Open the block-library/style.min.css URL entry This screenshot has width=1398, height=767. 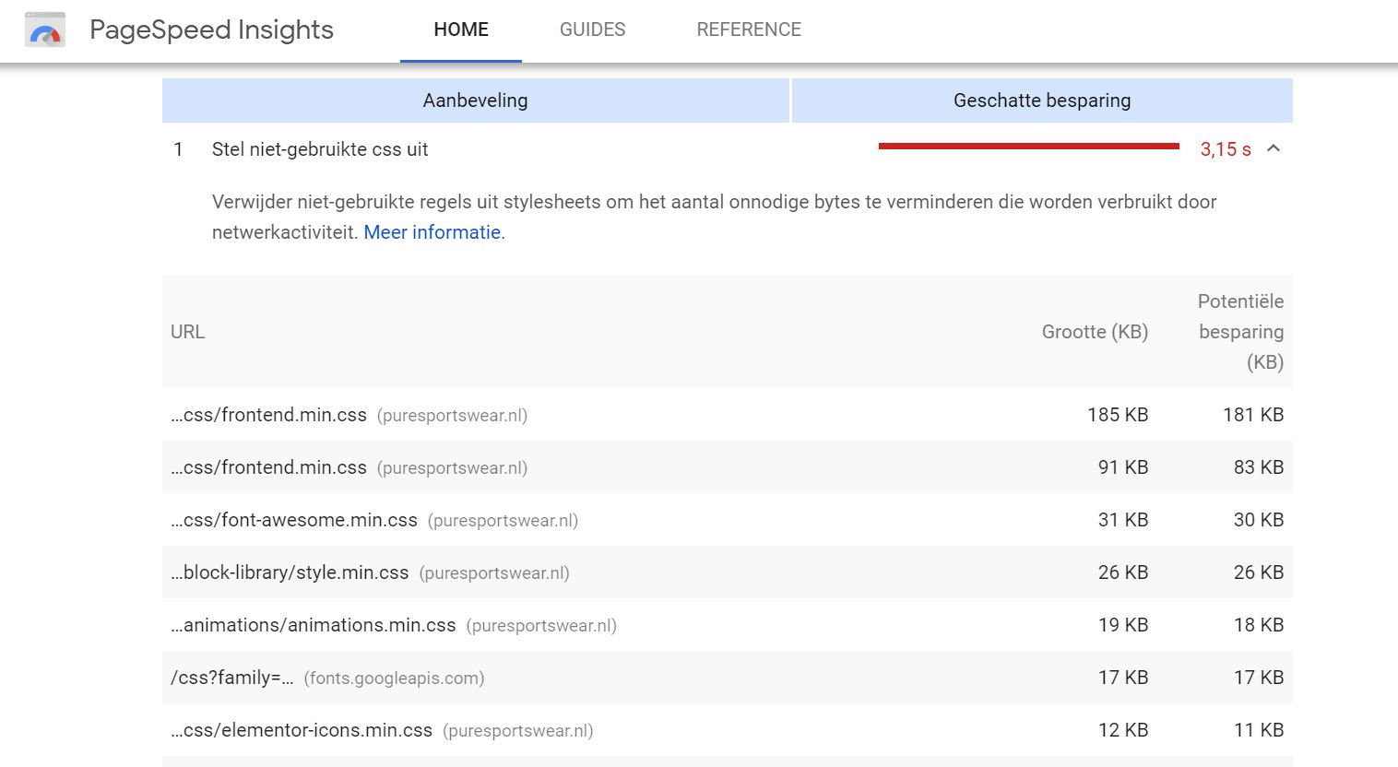coord(290,572)
